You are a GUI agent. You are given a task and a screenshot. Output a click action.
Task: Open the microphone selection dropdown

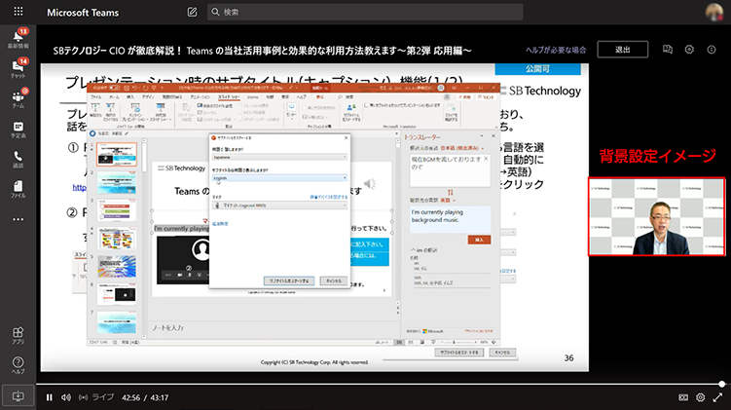(x=279, y=205)
